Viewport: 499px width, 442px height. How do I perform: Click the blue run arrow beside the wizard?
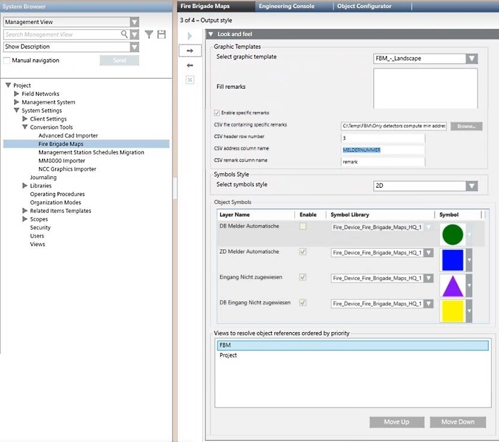click(x=189, y=35)
